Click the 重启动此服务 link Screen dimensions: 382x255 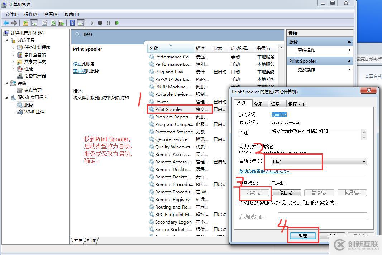(86, 71)
